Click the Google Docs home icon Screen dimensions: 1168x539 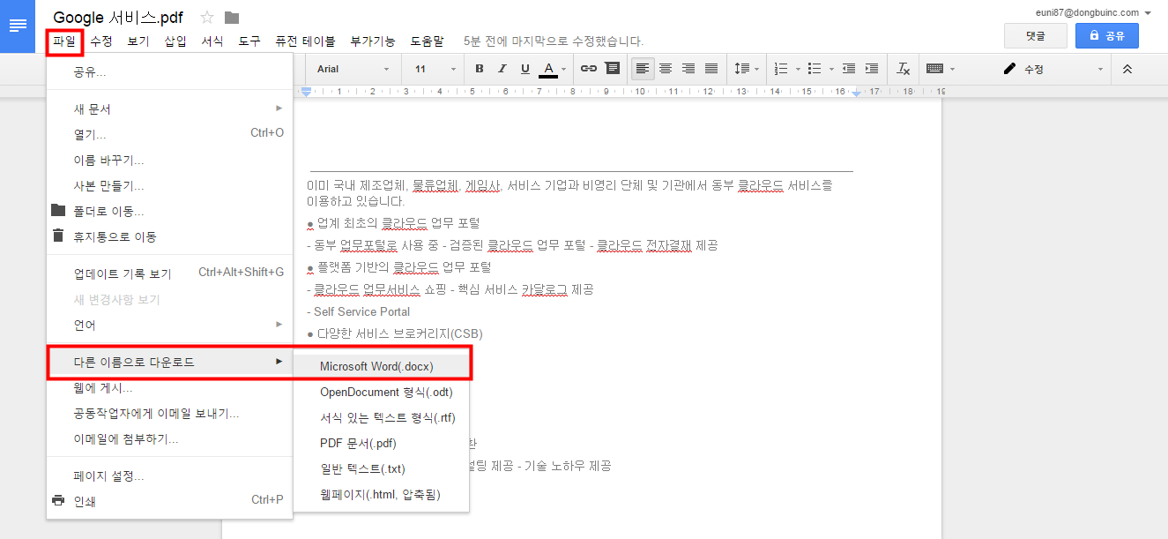click(18, 26)
